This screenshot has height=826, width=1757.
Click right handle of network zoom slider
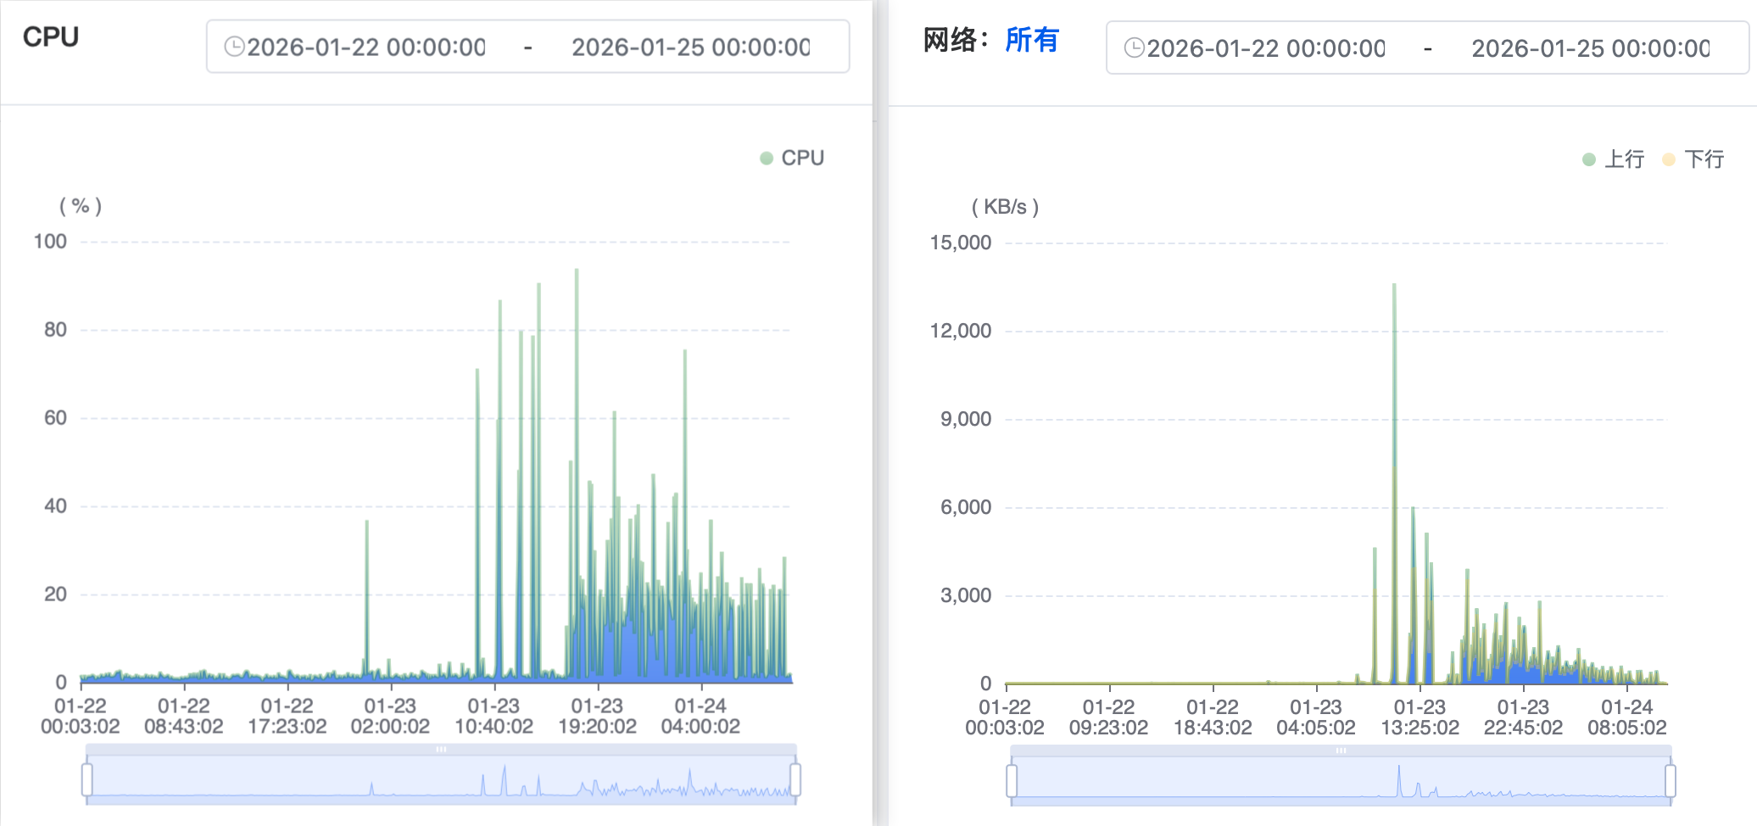click(1670, 780)
